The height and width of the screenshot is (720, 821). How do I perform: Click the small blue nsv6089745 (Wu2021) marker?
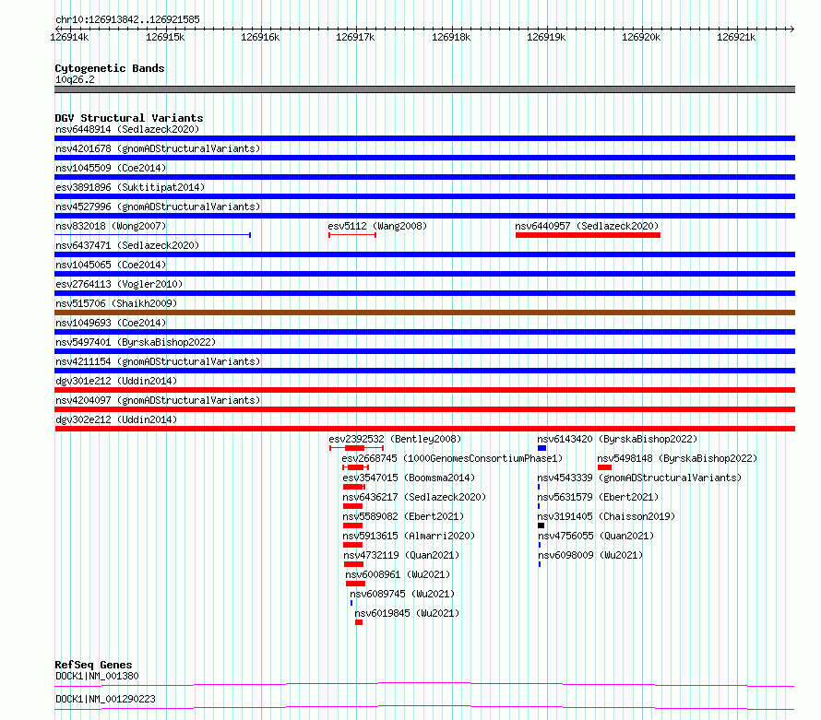(351, 603)
